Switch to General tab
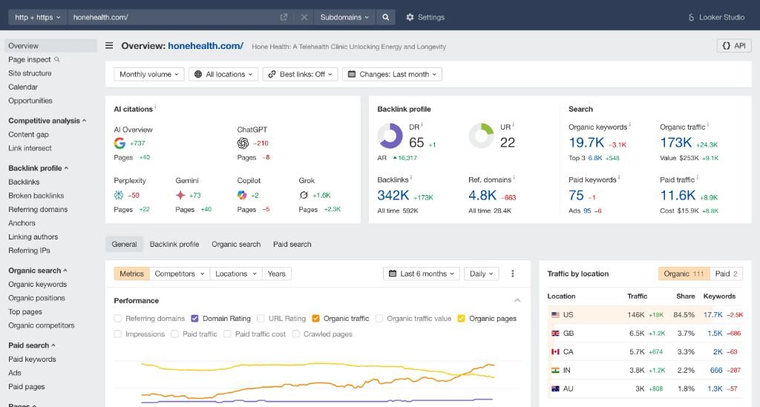Screen dimensions: 760x407 pyautogui.click(x=124, y=245)
